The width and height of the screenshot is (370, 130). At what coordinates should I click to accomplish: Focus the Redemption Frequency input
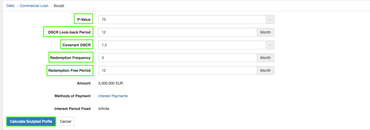178,58
